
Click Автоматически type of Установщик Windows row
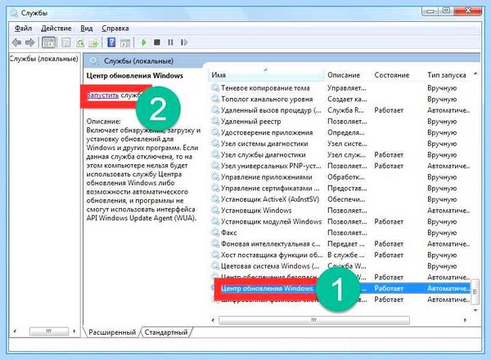tap(448, 211)
